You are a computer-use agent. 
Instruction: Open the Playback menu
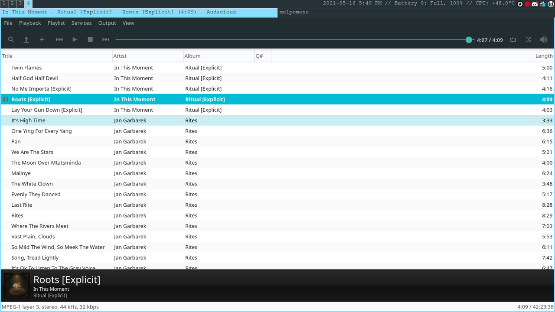(30, 23)
